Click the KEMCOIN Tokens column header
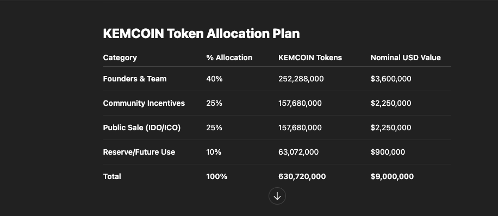 click(310, 58)
